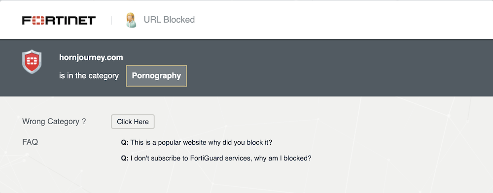Click the Pornography category badge
Image resolution: width=493 pixels, height=193 pixels.
pos(157,76)
